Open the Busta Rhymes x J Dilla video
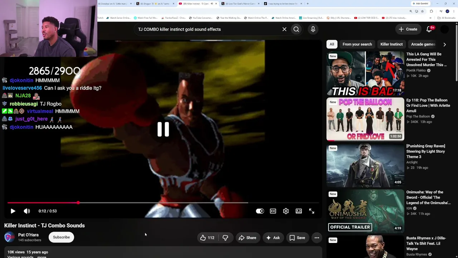Screen dimensions: 458x258 pos(365,247)
